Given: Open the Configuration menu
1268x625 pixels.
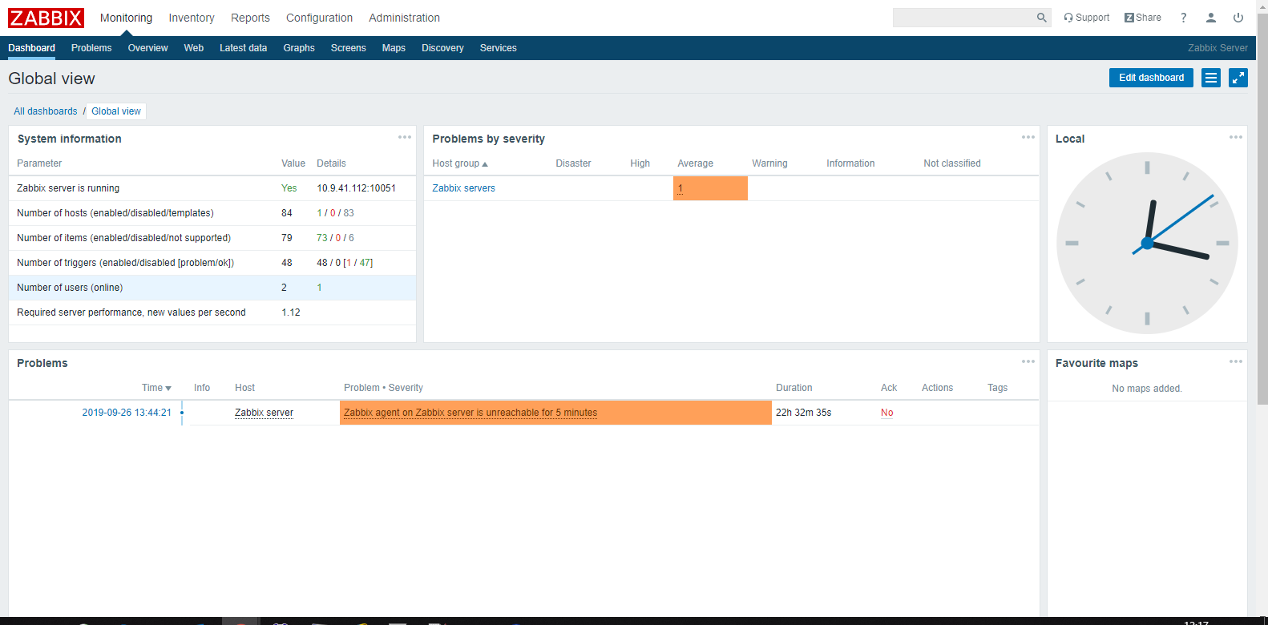Looking at the screenshot, I should tap(319, 18).
